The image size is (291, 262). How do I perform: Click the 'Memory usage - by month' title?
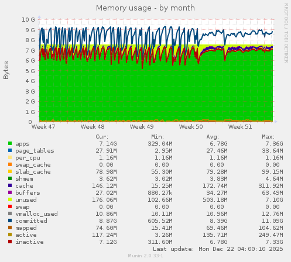pyautogui.click(x=145, y=8)
